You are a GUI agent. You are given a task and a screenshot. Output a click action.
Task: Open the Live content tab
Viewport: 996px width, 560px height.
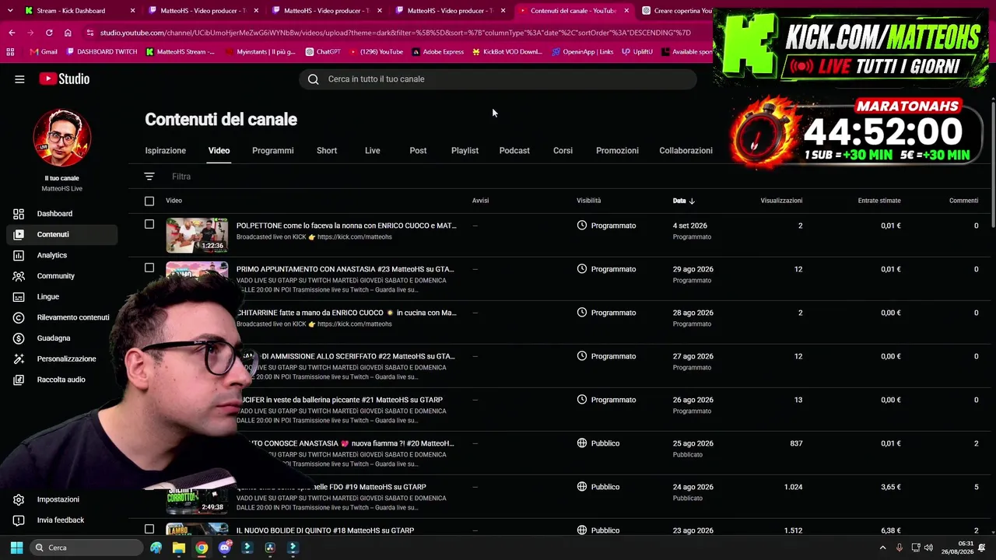(x=373, y=151)
